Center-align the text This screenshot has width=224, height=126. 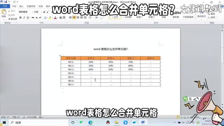pyautogui.click(x=74, y=17)
